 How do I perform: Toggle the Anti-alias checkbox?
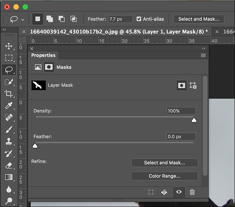point(139,19)
